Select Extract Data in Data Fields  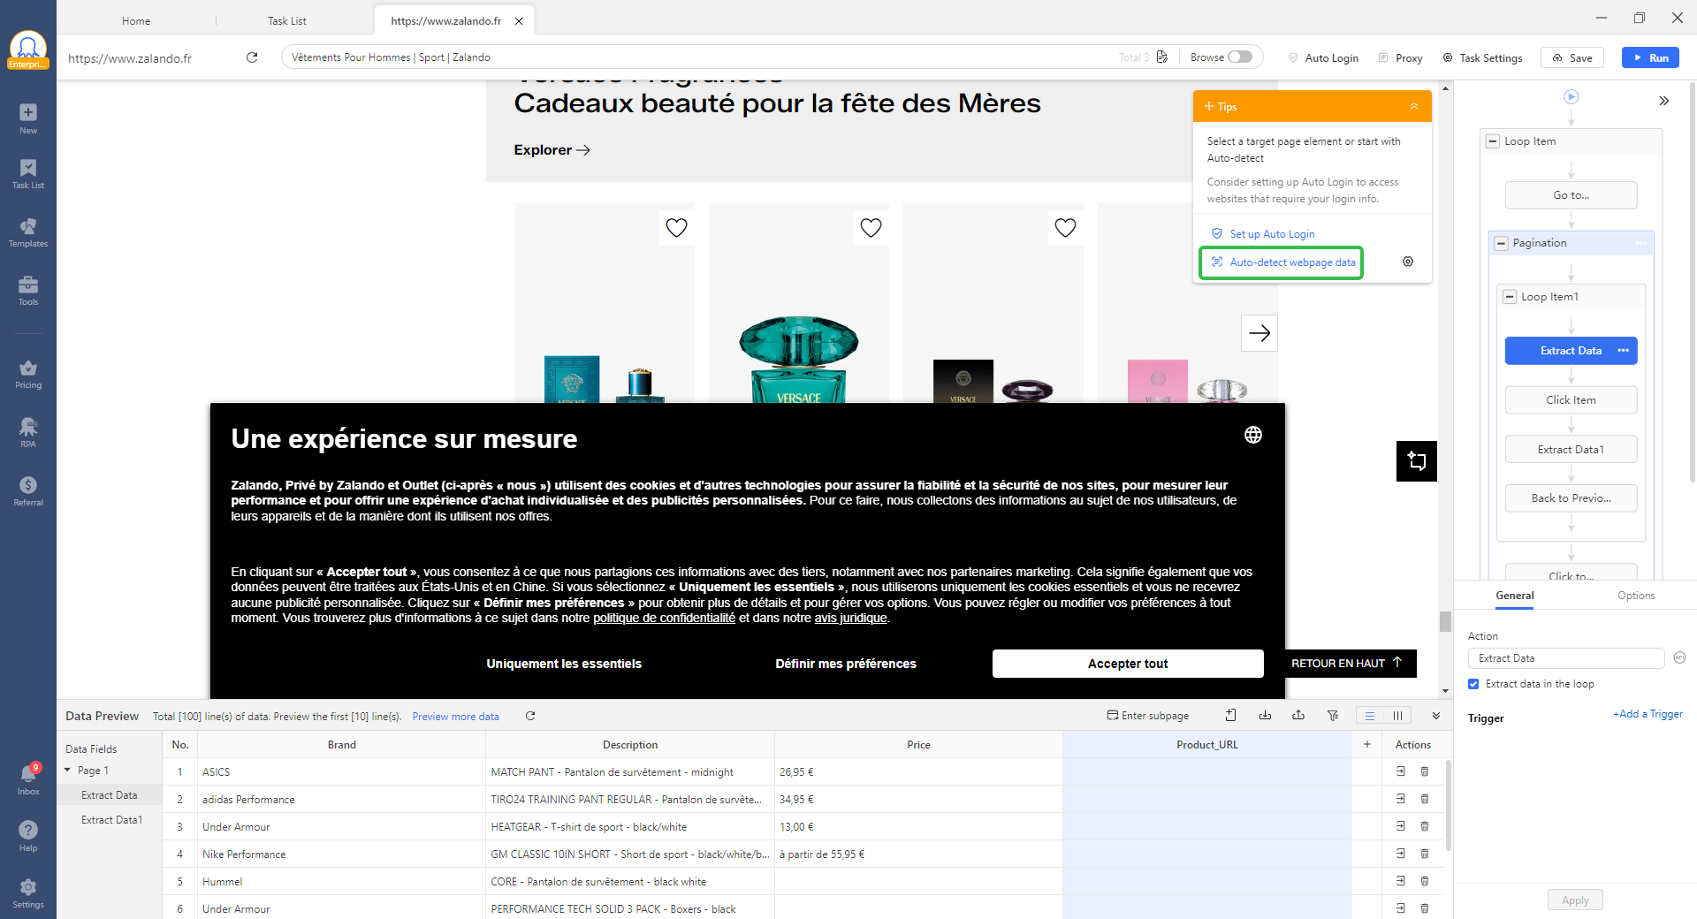(x=109, y=795)
